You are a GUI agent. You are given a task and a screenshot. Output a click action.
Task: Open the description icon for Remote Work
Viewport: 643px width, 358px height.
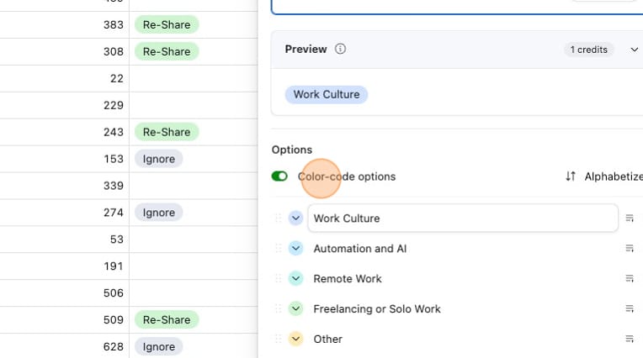630,279
